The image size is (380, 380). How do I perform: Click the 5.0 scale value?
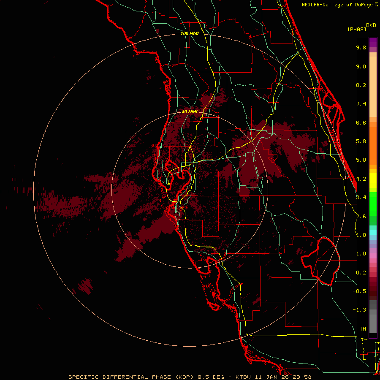coord(361,160)
